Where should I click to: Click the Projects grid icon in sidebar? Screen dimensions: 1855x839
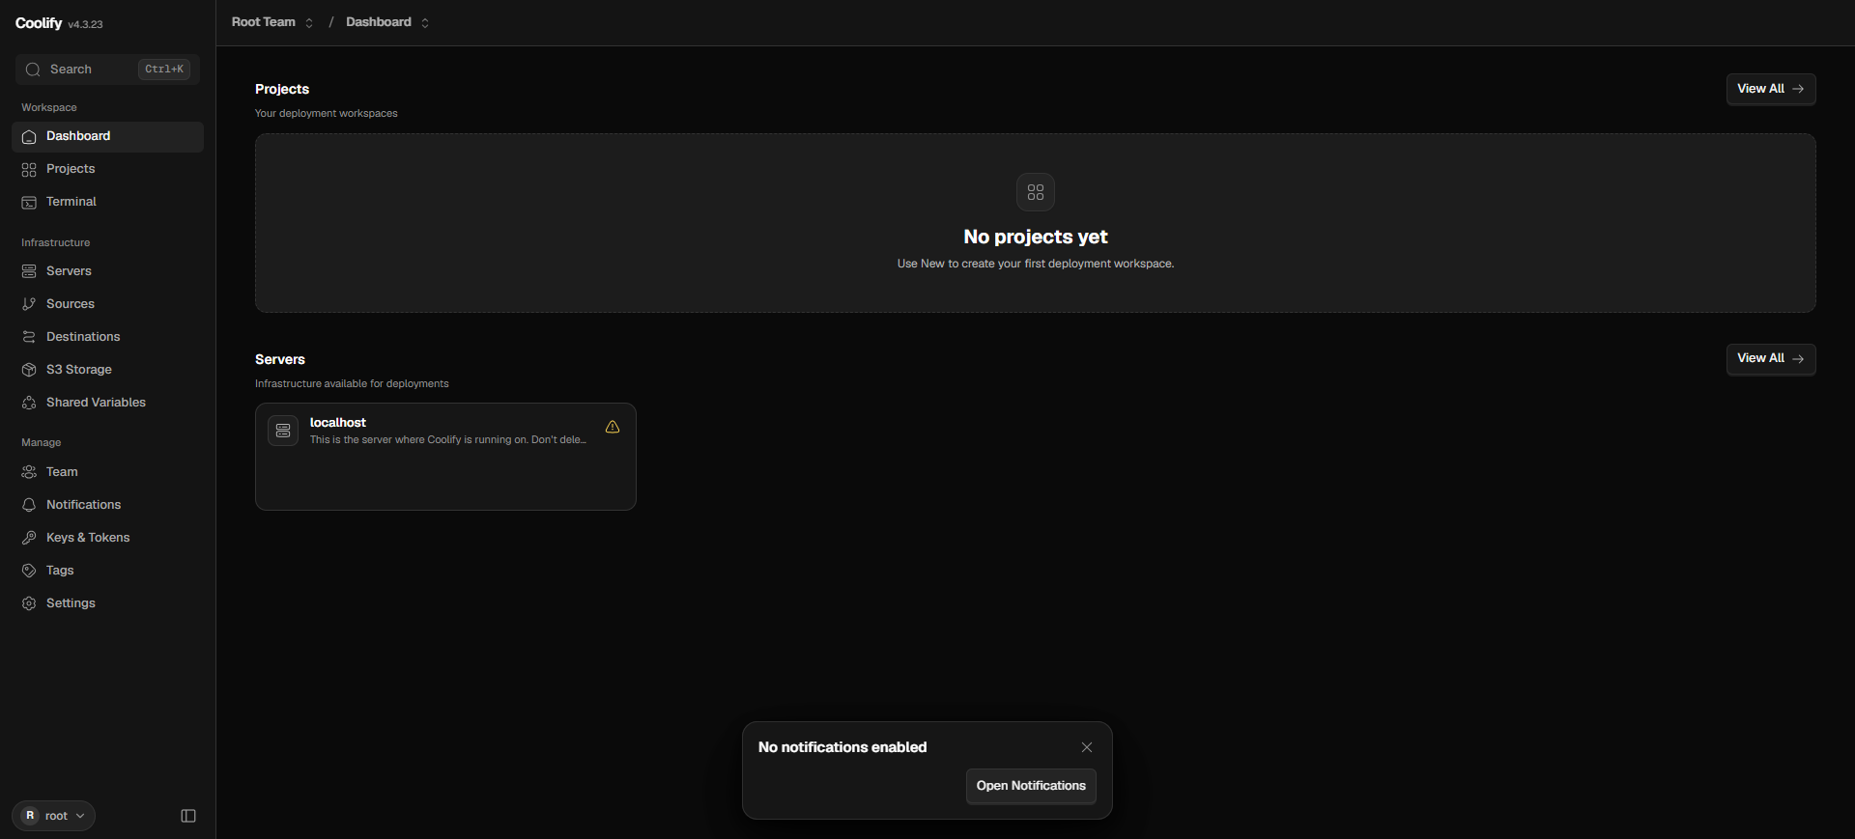click(x=29, y=170)
